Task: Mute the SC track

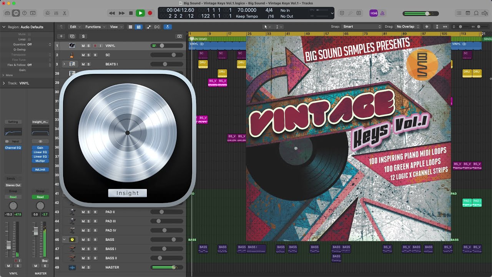Action: [x=83, y=55]
